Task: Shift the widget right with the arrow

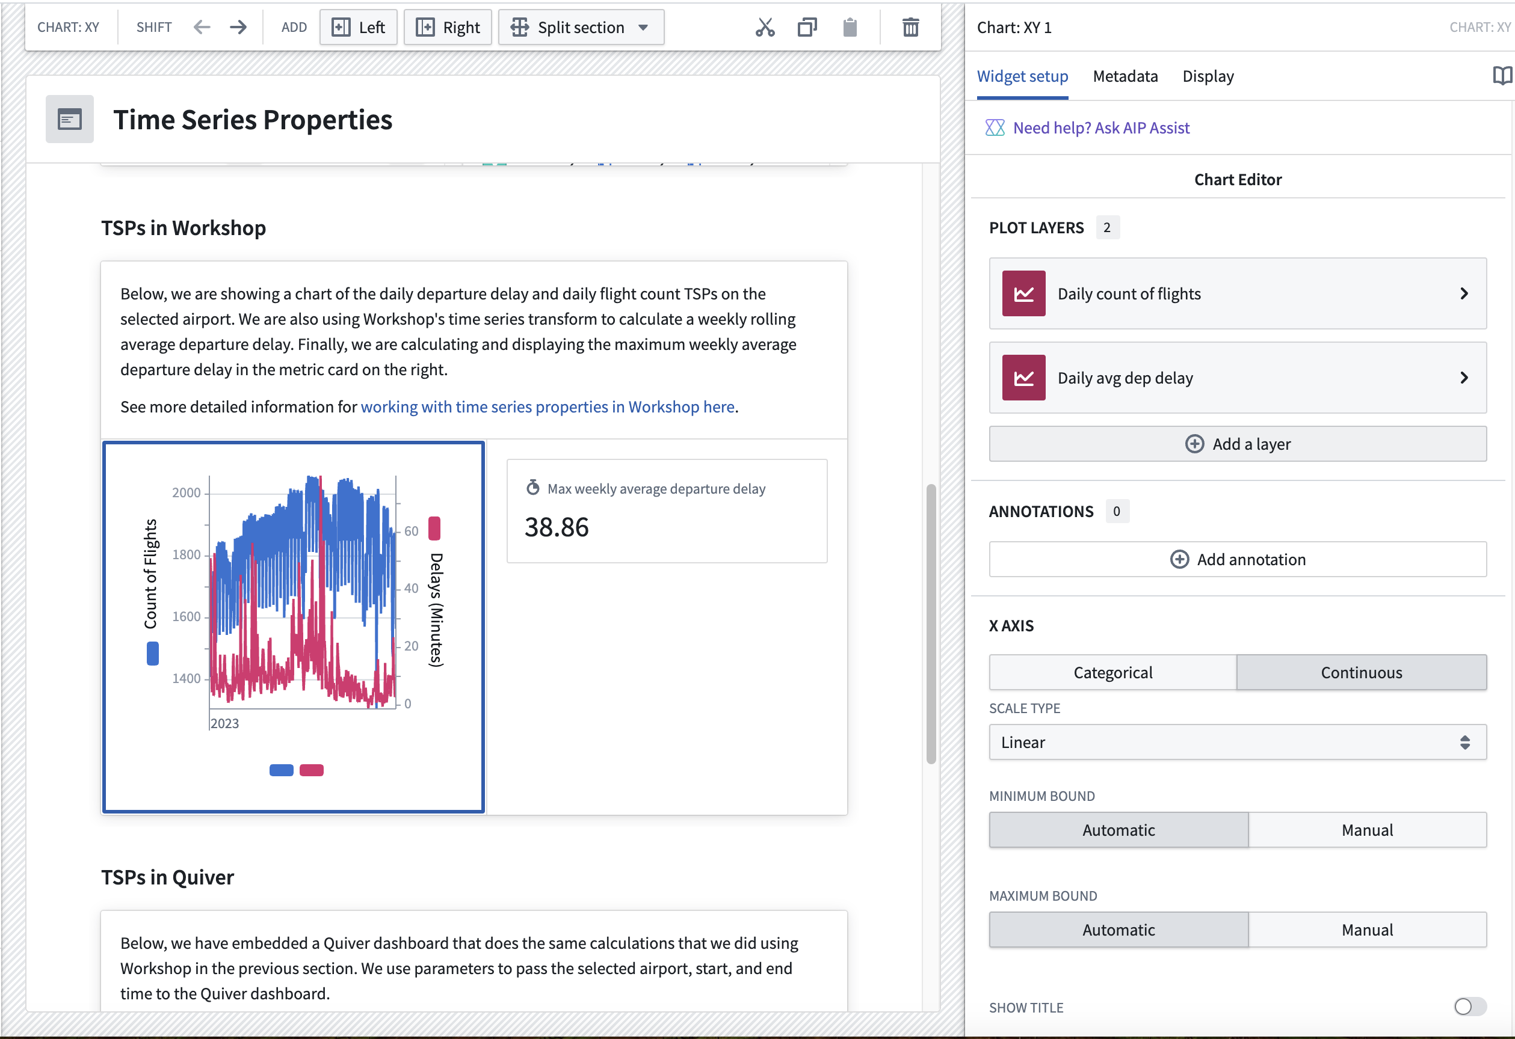Action: [x=238, y=28]
